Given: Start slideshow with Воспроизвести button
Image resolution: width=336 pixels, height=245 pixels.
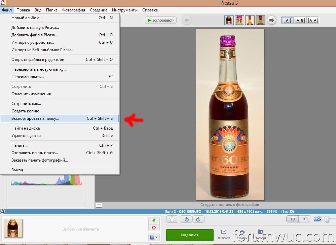Looking at the screenshot, I should point(161,21).
